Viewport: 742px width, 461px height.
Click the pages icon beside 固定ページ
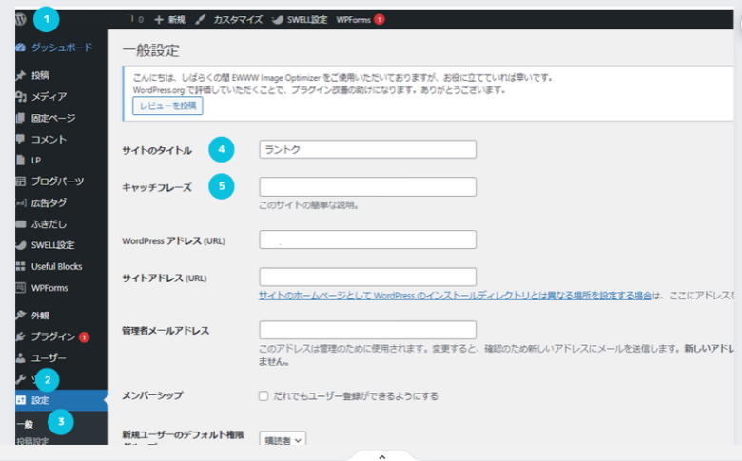pyautogui.click(x=20, y=118)
